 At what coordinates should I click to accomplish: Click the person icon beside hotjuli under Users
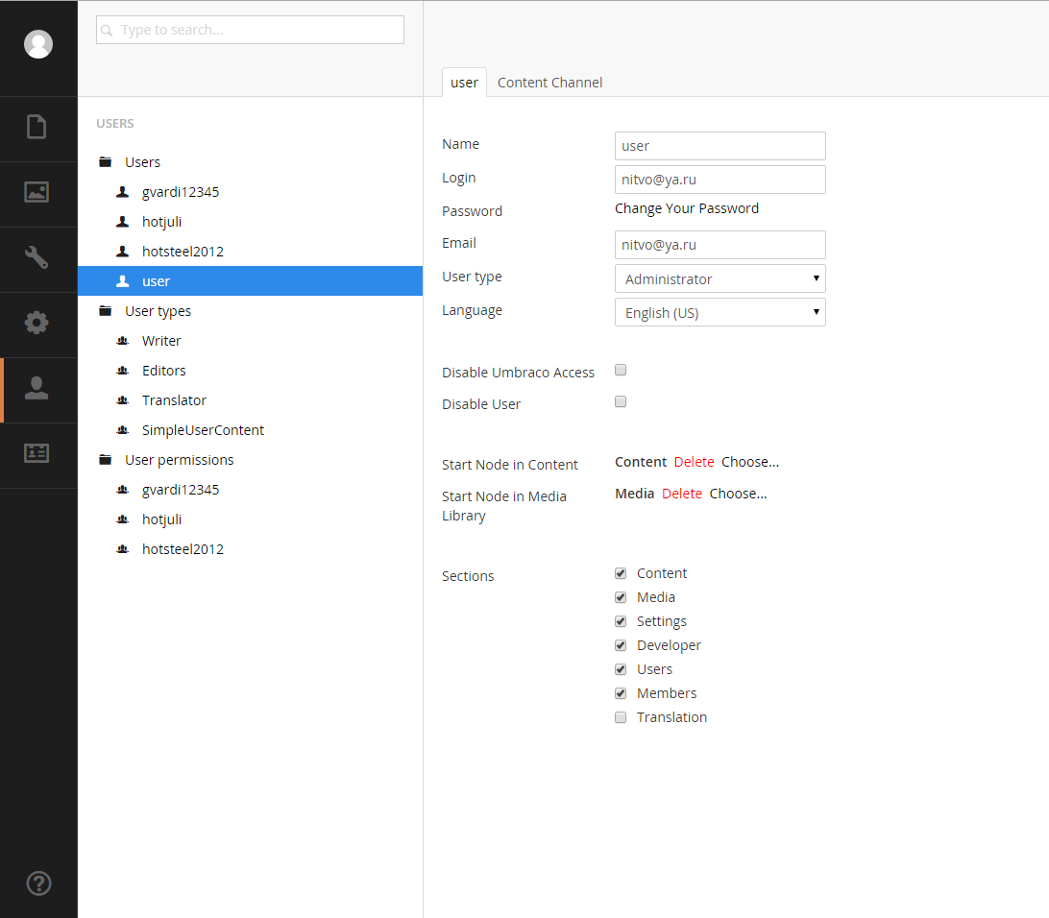[122, 221]
